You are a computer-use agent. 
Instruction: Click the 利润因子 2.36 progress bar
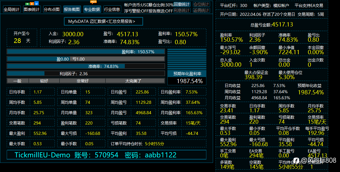pyautogui.click(x=86, y=74)
